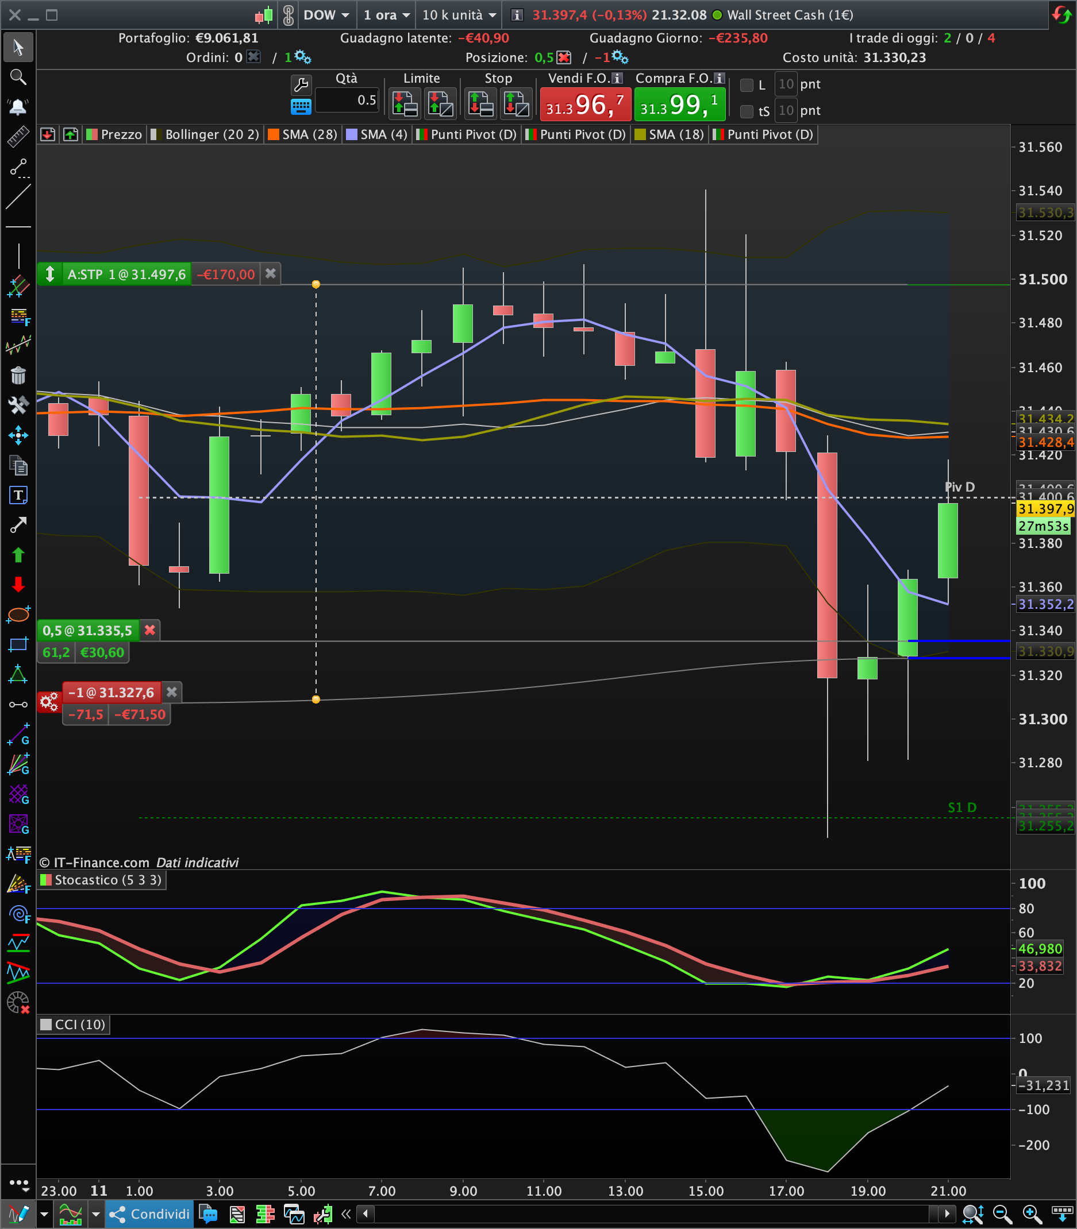Expand the drawing mode dropdown arrow
Screen dimensions: 1077x1229
coord(44,1215)
